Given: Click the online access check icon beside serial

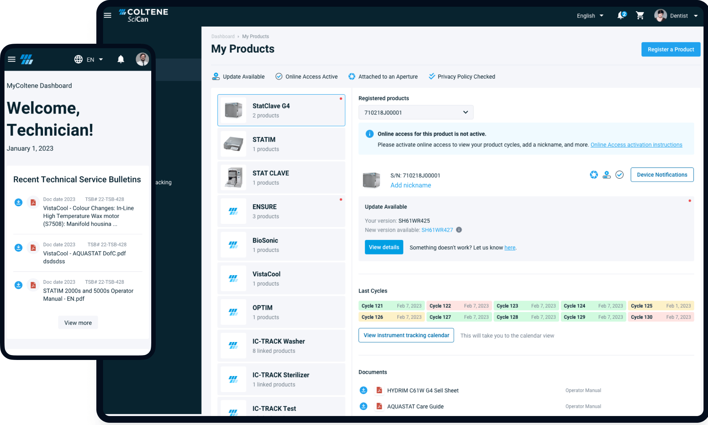Looking at the screenshot, I should 619,175.
